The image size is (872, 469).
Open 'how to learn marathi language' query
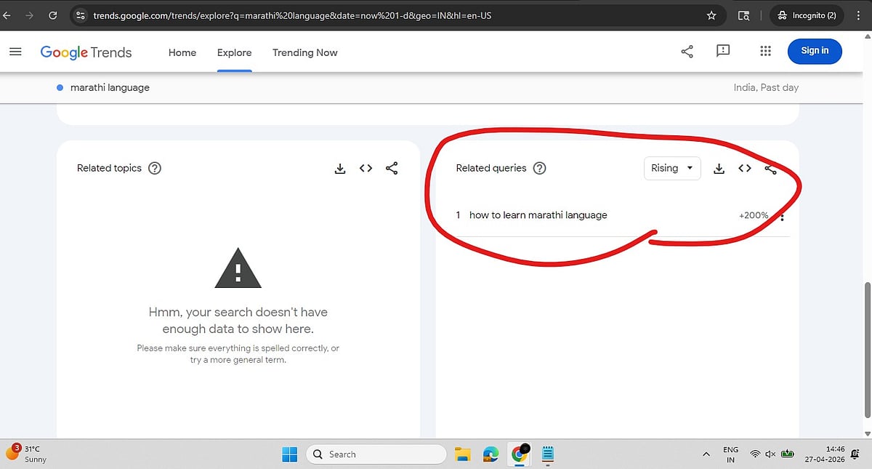point(538,215)
